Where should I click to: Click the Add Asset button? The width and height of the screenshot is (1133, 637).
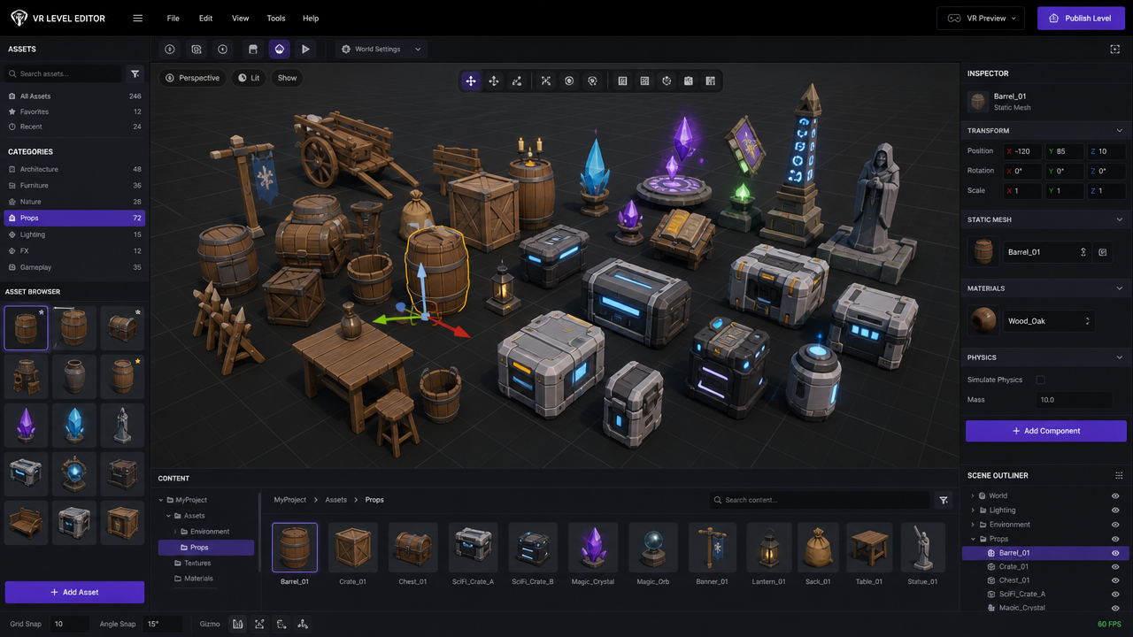74,592
